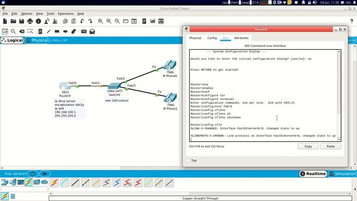The image size is (357, 201).
Task: Click the CLI scrollbar down arrow
Action: click(x=339, y=139)
